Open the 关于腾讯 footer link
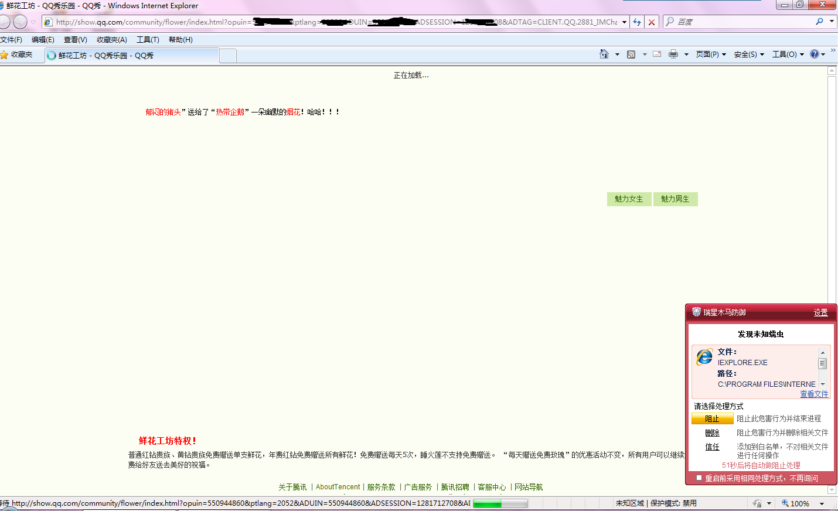This screenshot has height=511, width=838. pyautogui.click(x=292, y=487)
